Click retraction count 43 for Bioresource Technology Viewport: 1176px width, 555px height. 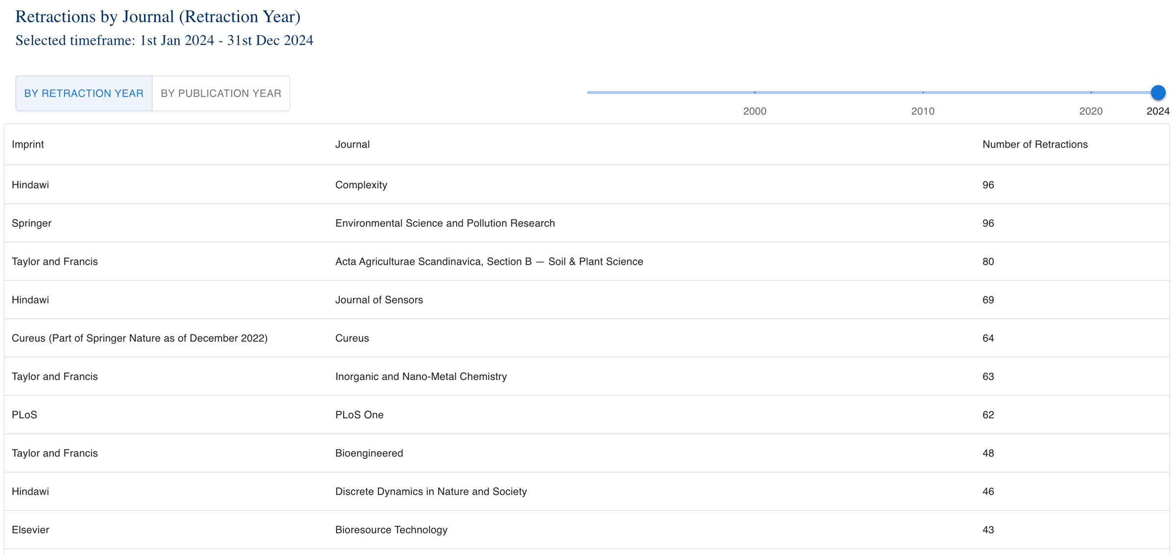point(988,530)
